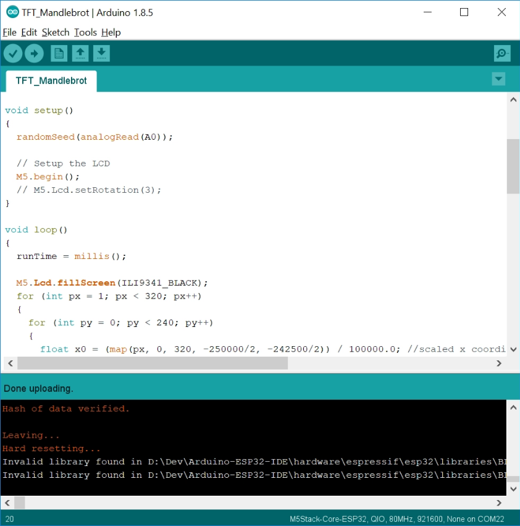The height and width of the screenshot is (526, 520).
Task: Minimize the Arduino window
Action: (x=427, y=12)
